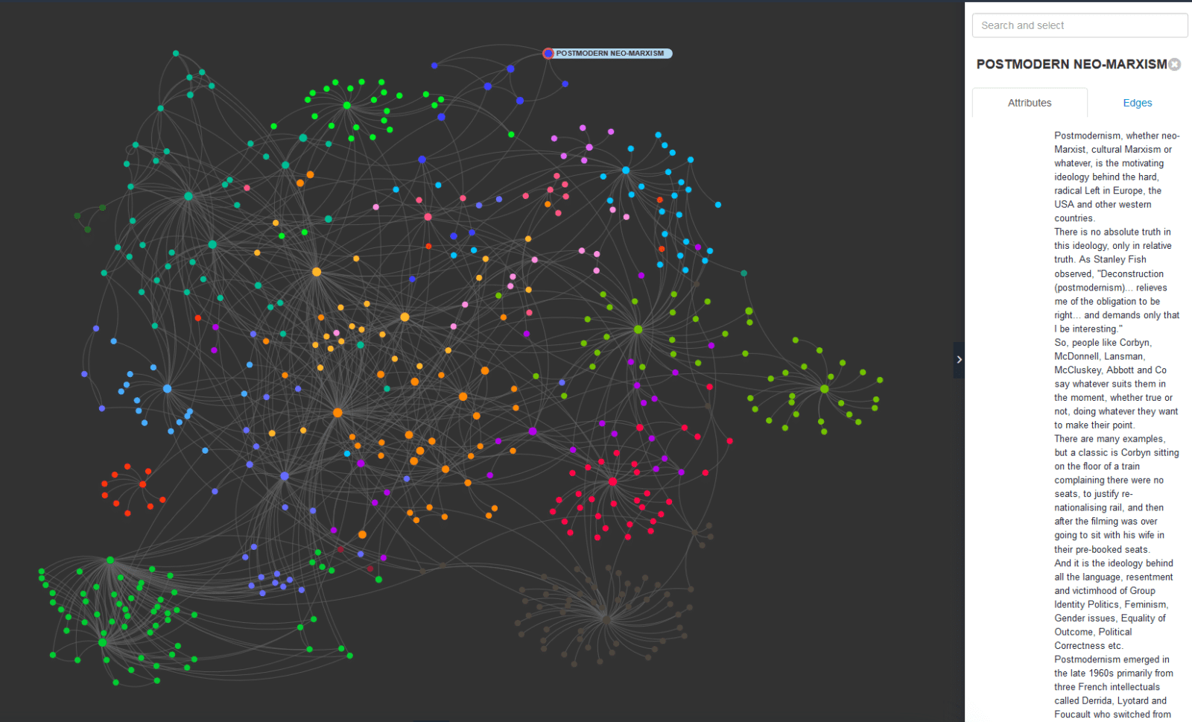This screenshot has width=1192, height=722.
Task: Switch to the Edges tab
Action: point(1137,103)
